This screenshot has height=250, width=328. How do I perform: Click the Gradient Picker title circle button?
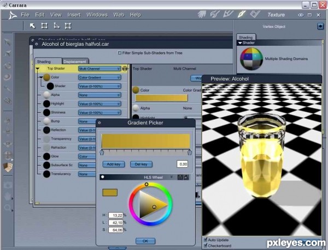[x=99, y=123]
